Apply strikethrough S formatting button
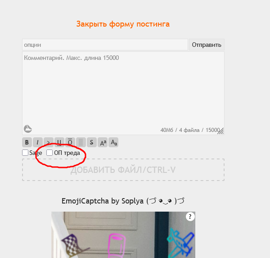This screenshot has height=258, width=270. point(92,142)
